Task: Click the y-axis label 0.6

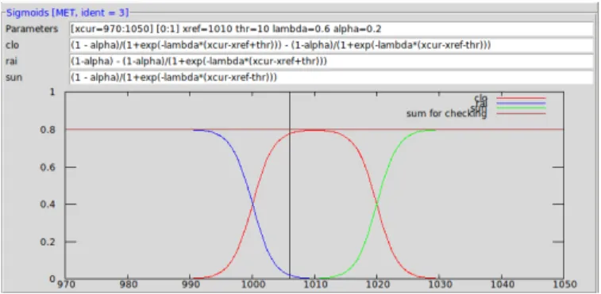Action: tap(48, 167)
